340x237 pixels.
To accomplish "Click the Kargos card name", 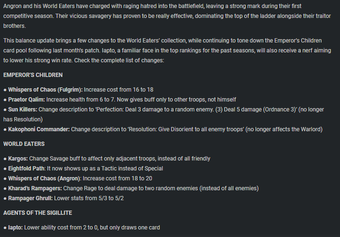I will (18, 159).
